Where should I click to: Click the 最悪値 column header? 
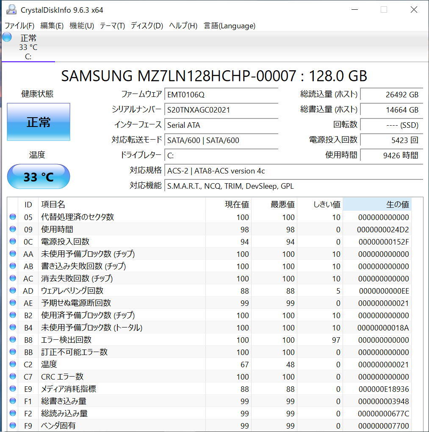coord(274,204)
